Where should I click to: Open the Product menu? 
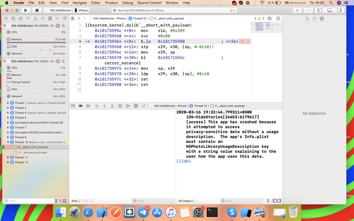coord(111,3)
